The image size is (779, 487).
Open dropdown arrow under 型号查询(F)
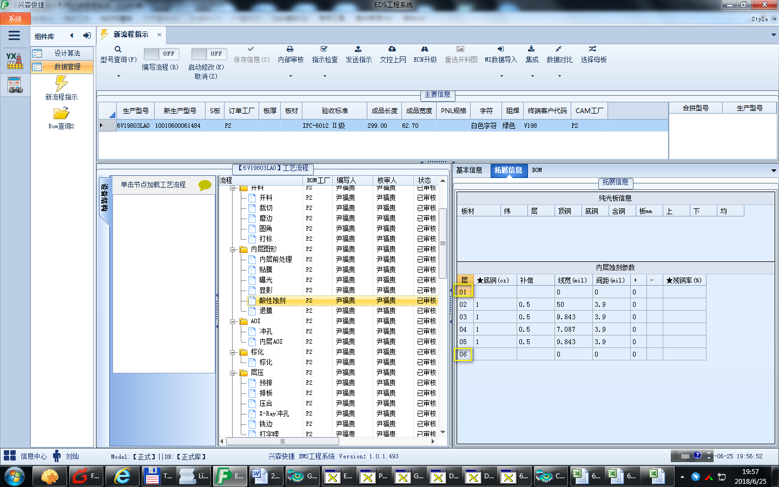pos(118,76)
